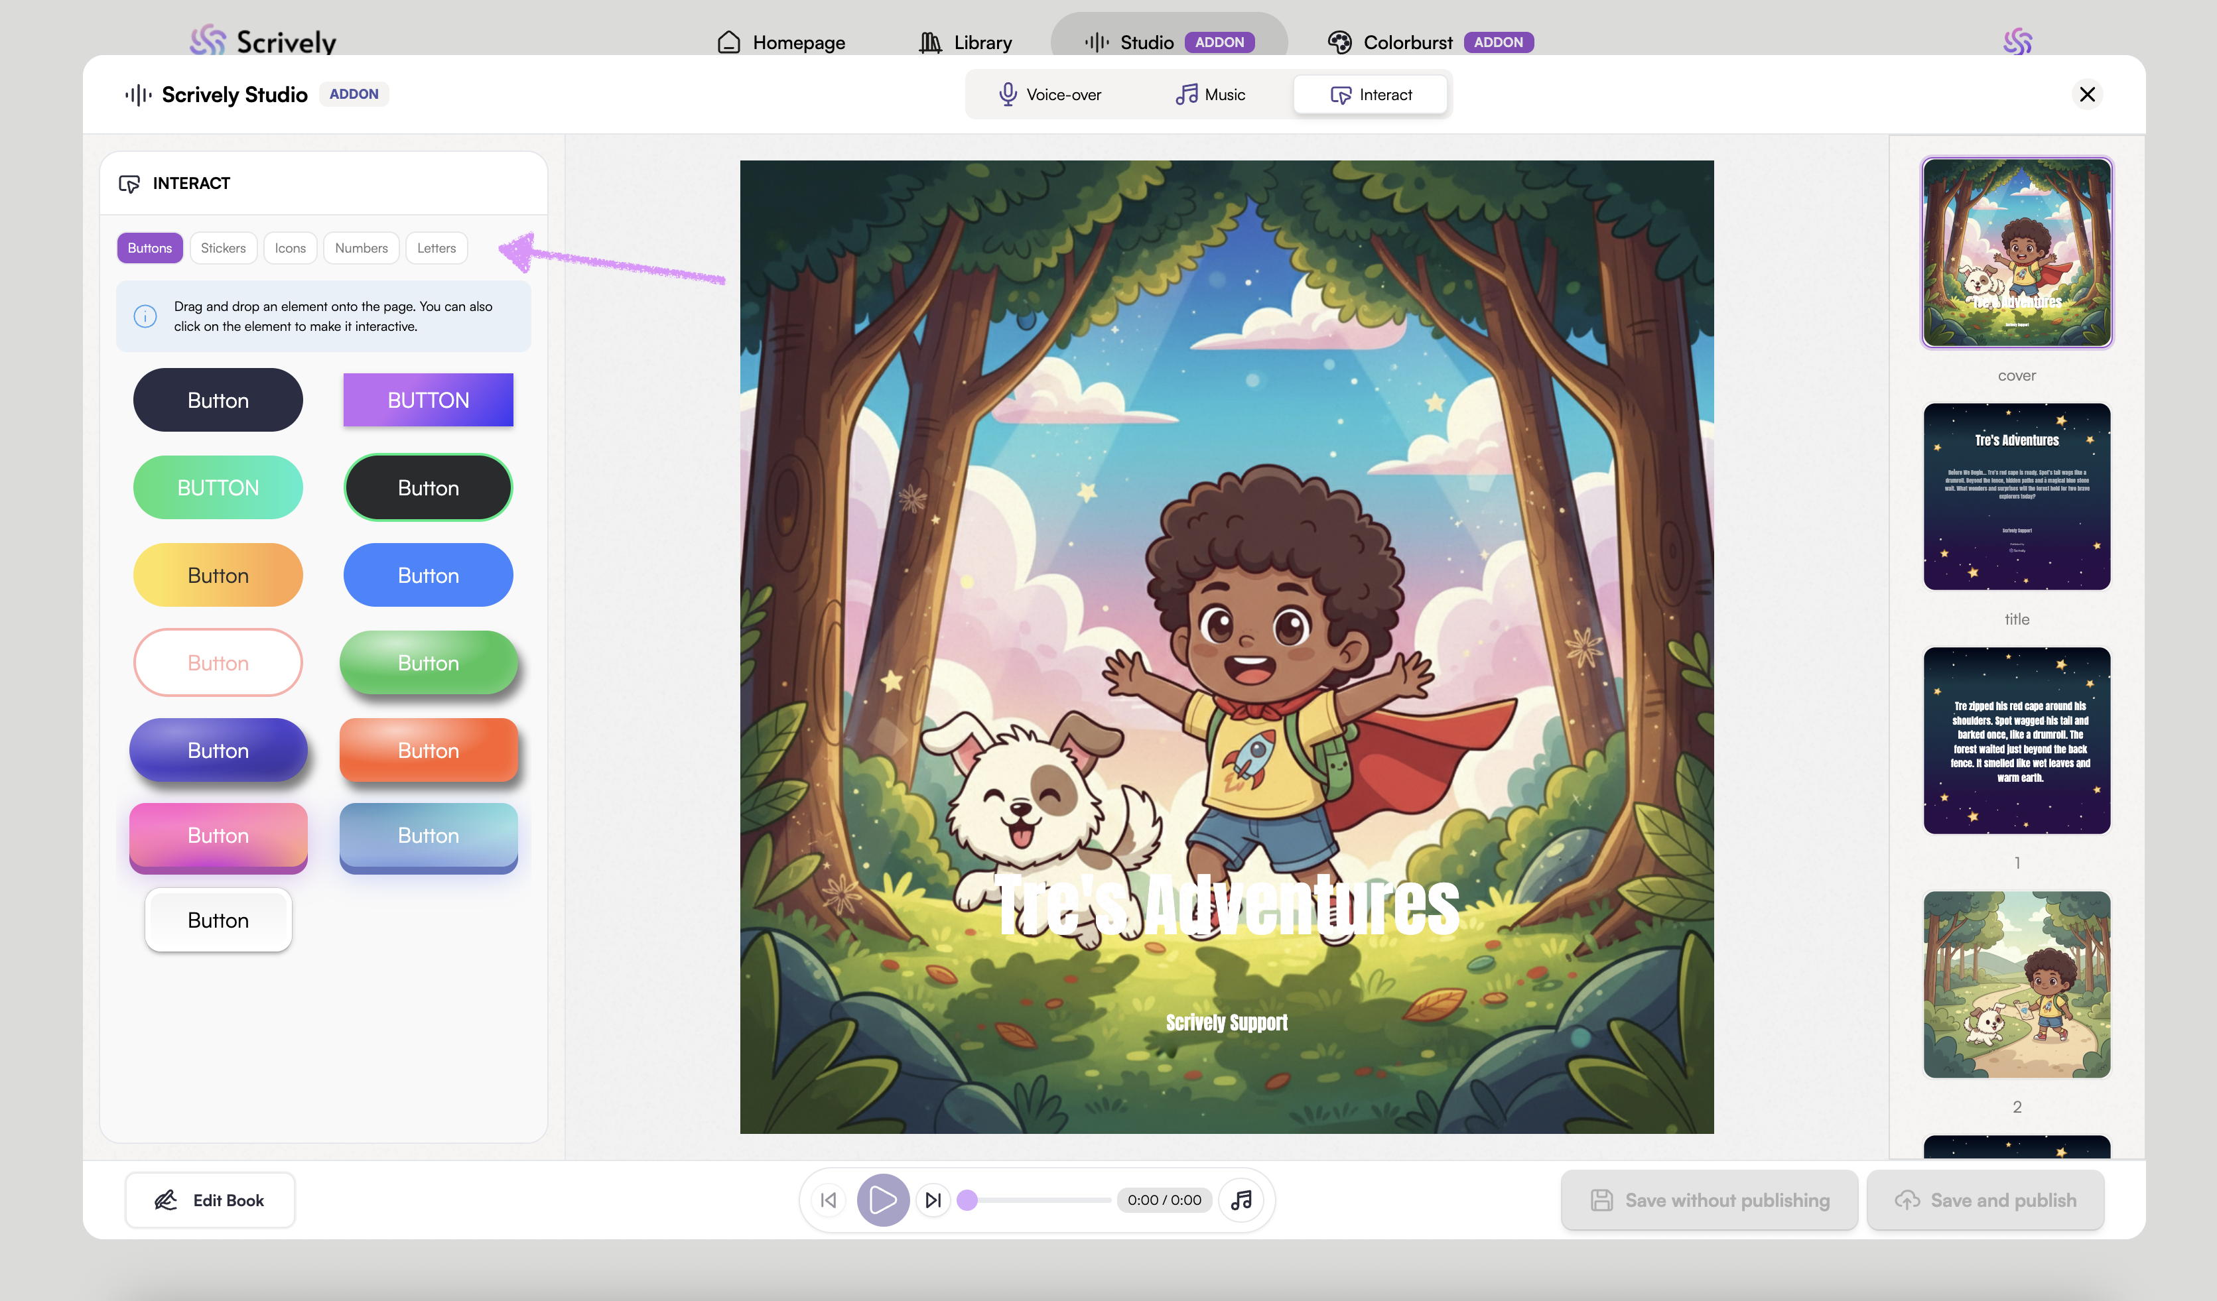Skip to the previous page in the player

pos(828,1200)
